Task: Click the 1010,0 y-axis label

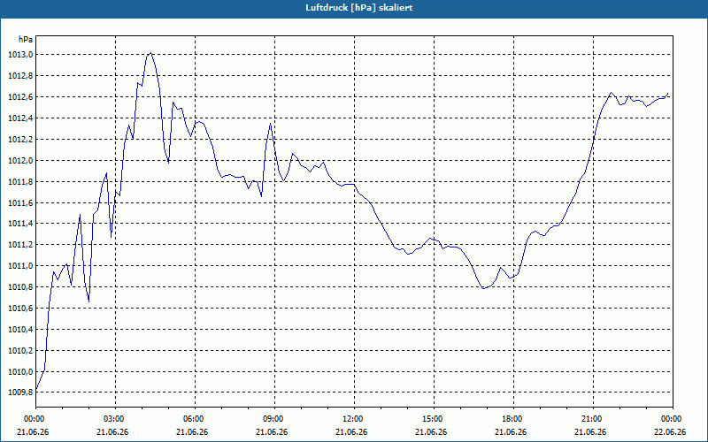Action: click(19, 371)
